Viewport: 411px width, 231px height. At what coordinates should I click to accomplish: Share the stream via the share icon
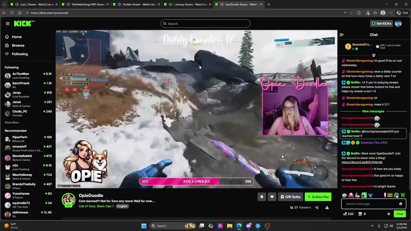coord(317,208)
